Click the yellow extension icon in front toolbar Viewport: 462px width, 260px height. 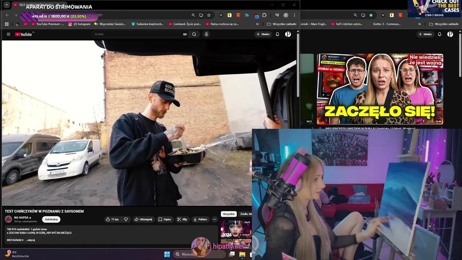(x=230, y=15)
